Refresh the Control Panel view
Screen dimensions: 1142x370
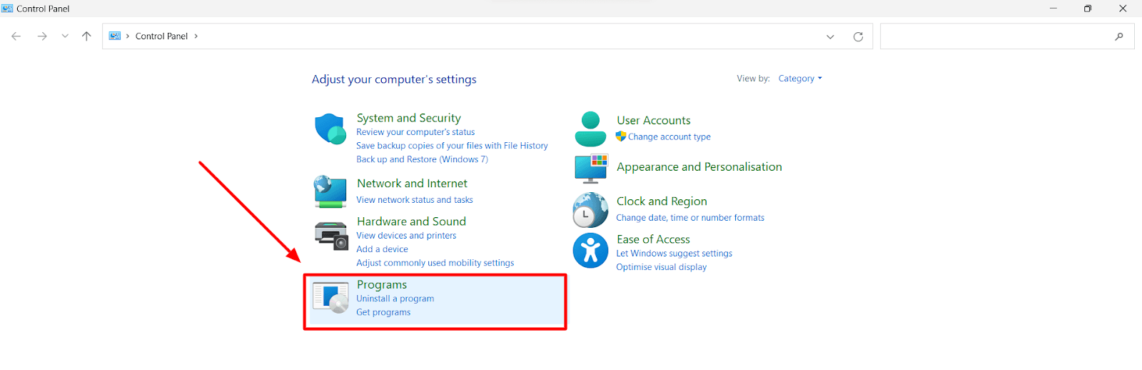[858, 36]
